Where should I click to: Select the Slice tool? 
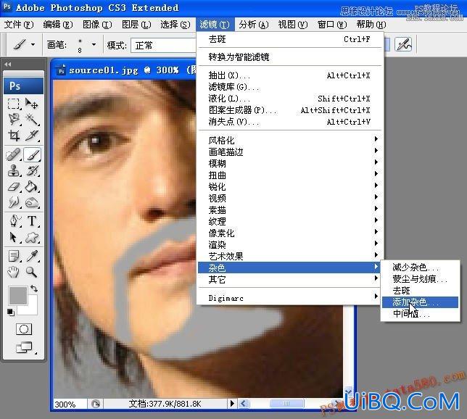(32, 136)
